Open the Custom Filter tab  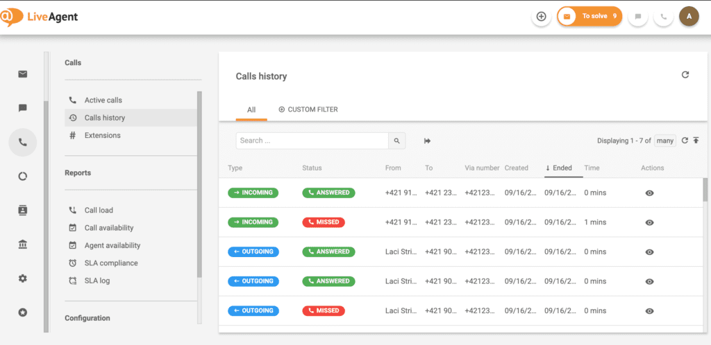pos(308,109)
